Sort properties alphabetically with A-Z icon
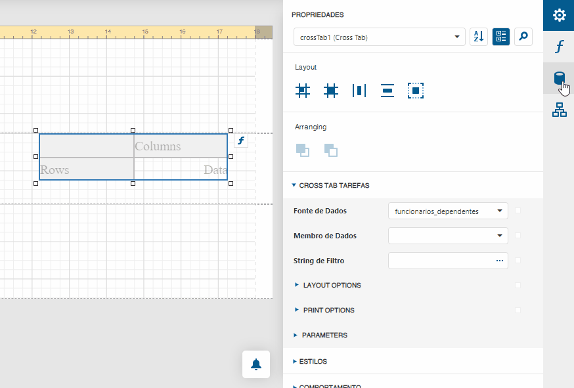This screenshot has width=574, height=388. pos(478,37)
